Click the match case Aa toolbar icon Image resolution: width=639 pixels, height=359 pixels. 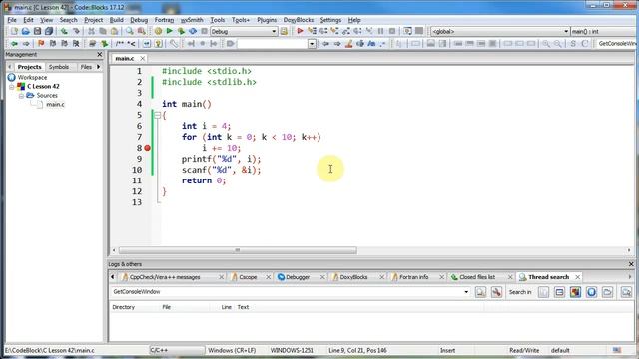371,43
